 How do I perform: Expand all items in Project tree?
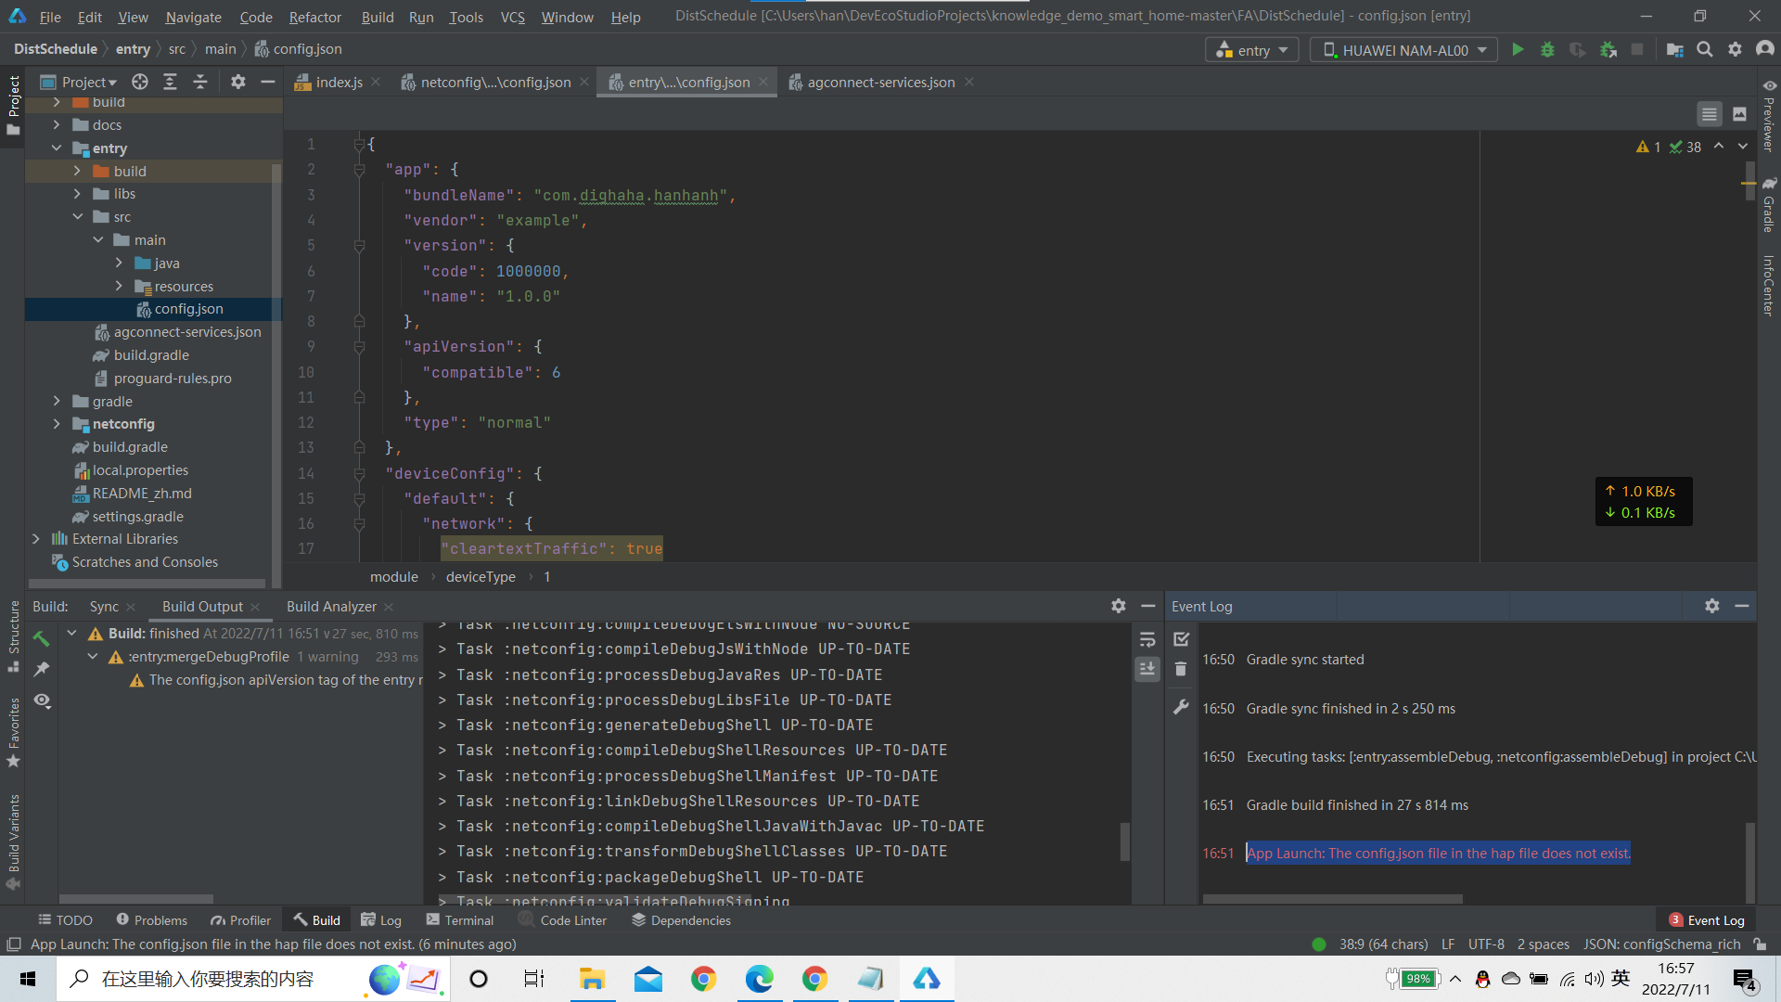coord(170,83)
